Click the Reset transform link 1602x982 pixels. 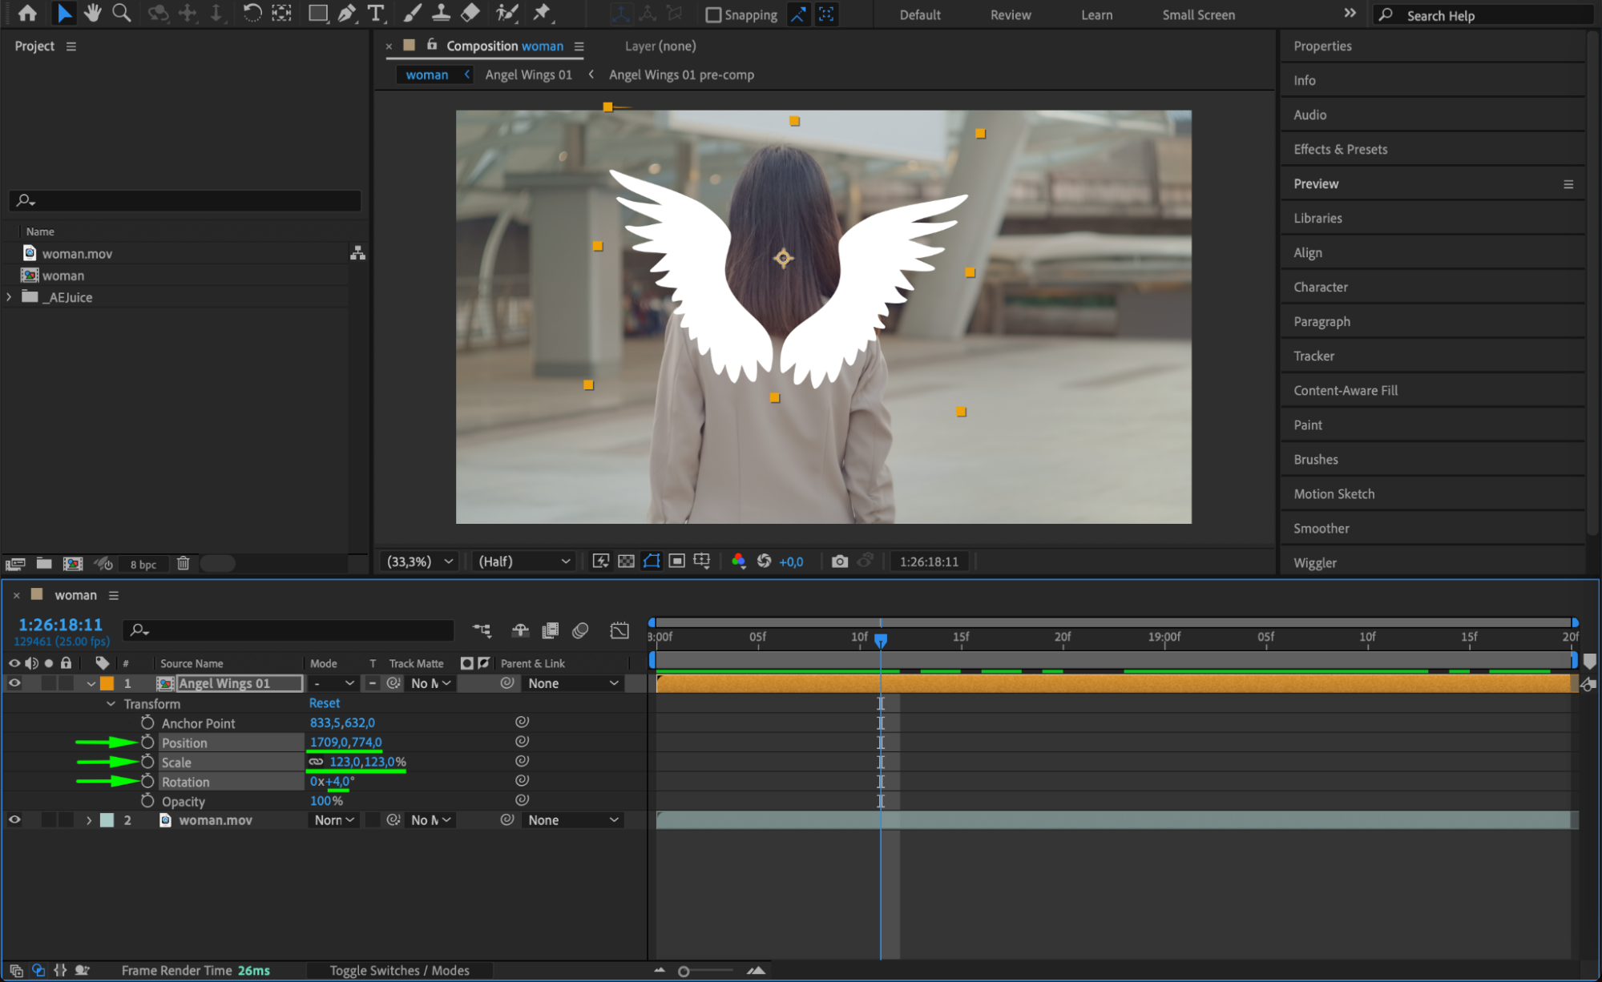pos(325,703)
